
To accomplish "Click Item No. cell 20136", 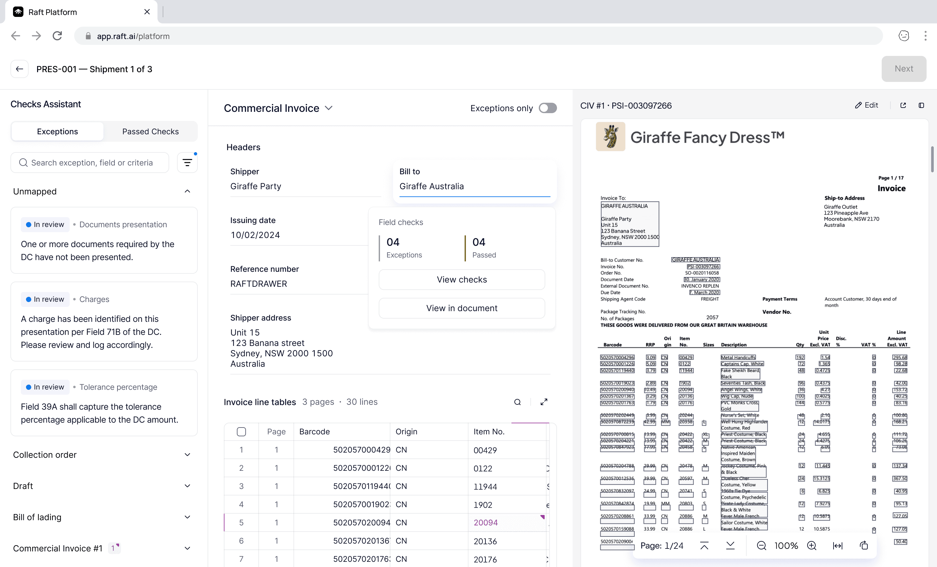I will click(508, 541).
